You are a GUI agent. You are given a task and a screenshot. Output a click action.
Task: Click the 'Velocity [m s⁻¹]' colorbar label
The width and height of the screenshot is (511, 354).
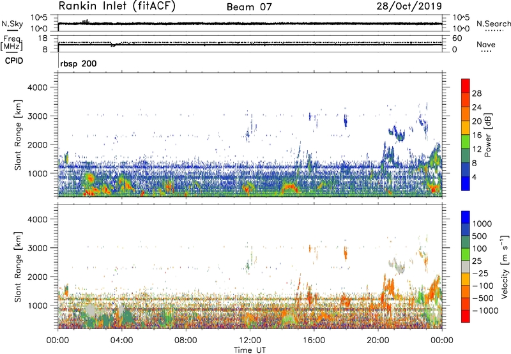tap(505, 266)
